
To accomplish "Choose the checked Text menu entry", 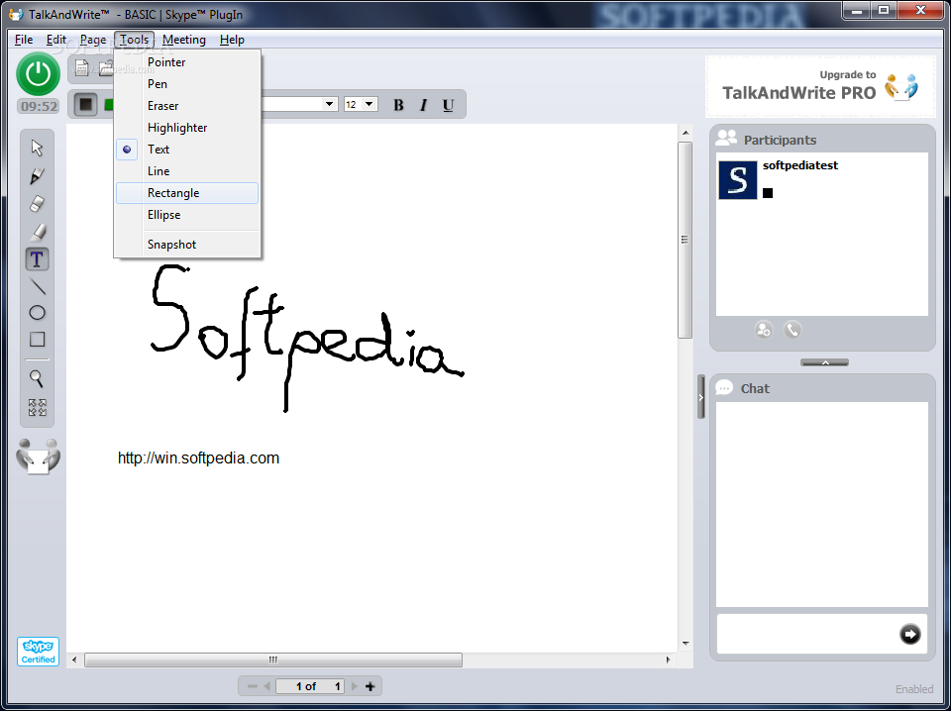I will (x=187, y=150).
